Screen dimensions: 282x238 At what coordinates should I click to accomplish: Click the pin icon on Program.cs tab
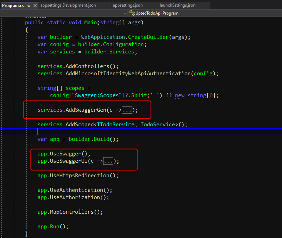pos(28,6)
